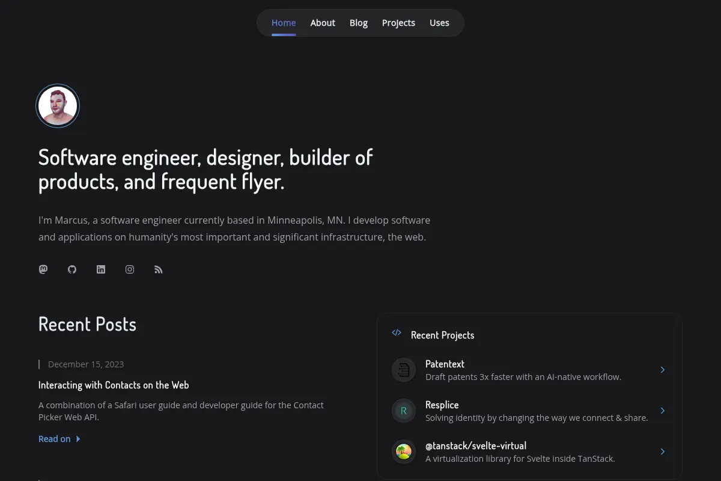Click the Recent Projects heading
Viewport: 721px width, 481px height.
click(442, 335)
